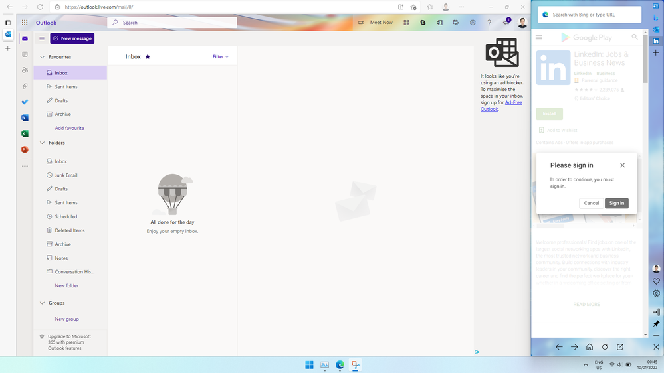The height and width of the screenshot is (373, 664).
Task: Launch Excel from the left rail
Action: point(25,133)
